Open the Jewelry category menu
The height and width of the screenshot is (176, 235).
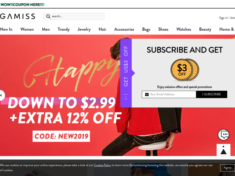click(84, 29)
